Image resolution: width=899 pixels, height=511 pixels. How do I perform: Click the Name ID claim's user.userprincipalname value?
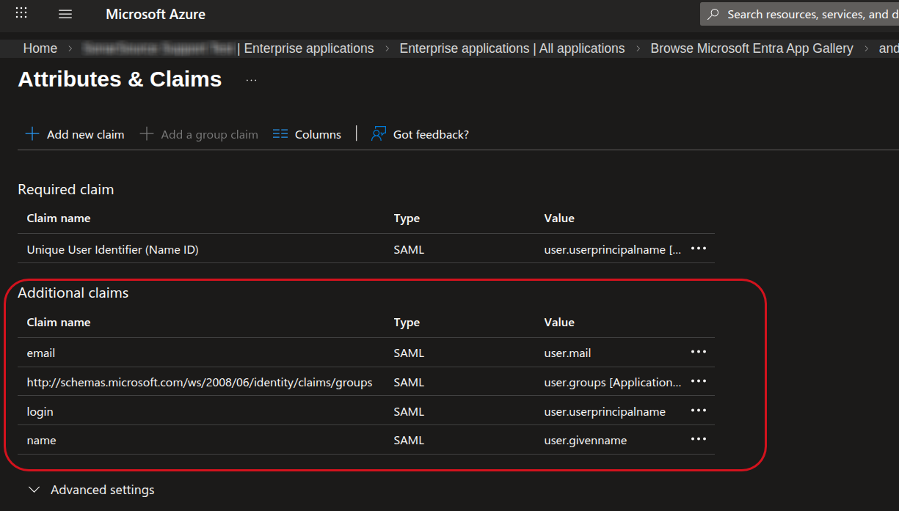click(614, 250)
